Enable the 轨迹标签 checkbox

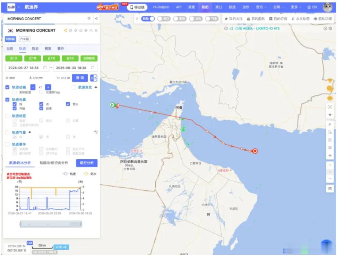click(7, 116)
